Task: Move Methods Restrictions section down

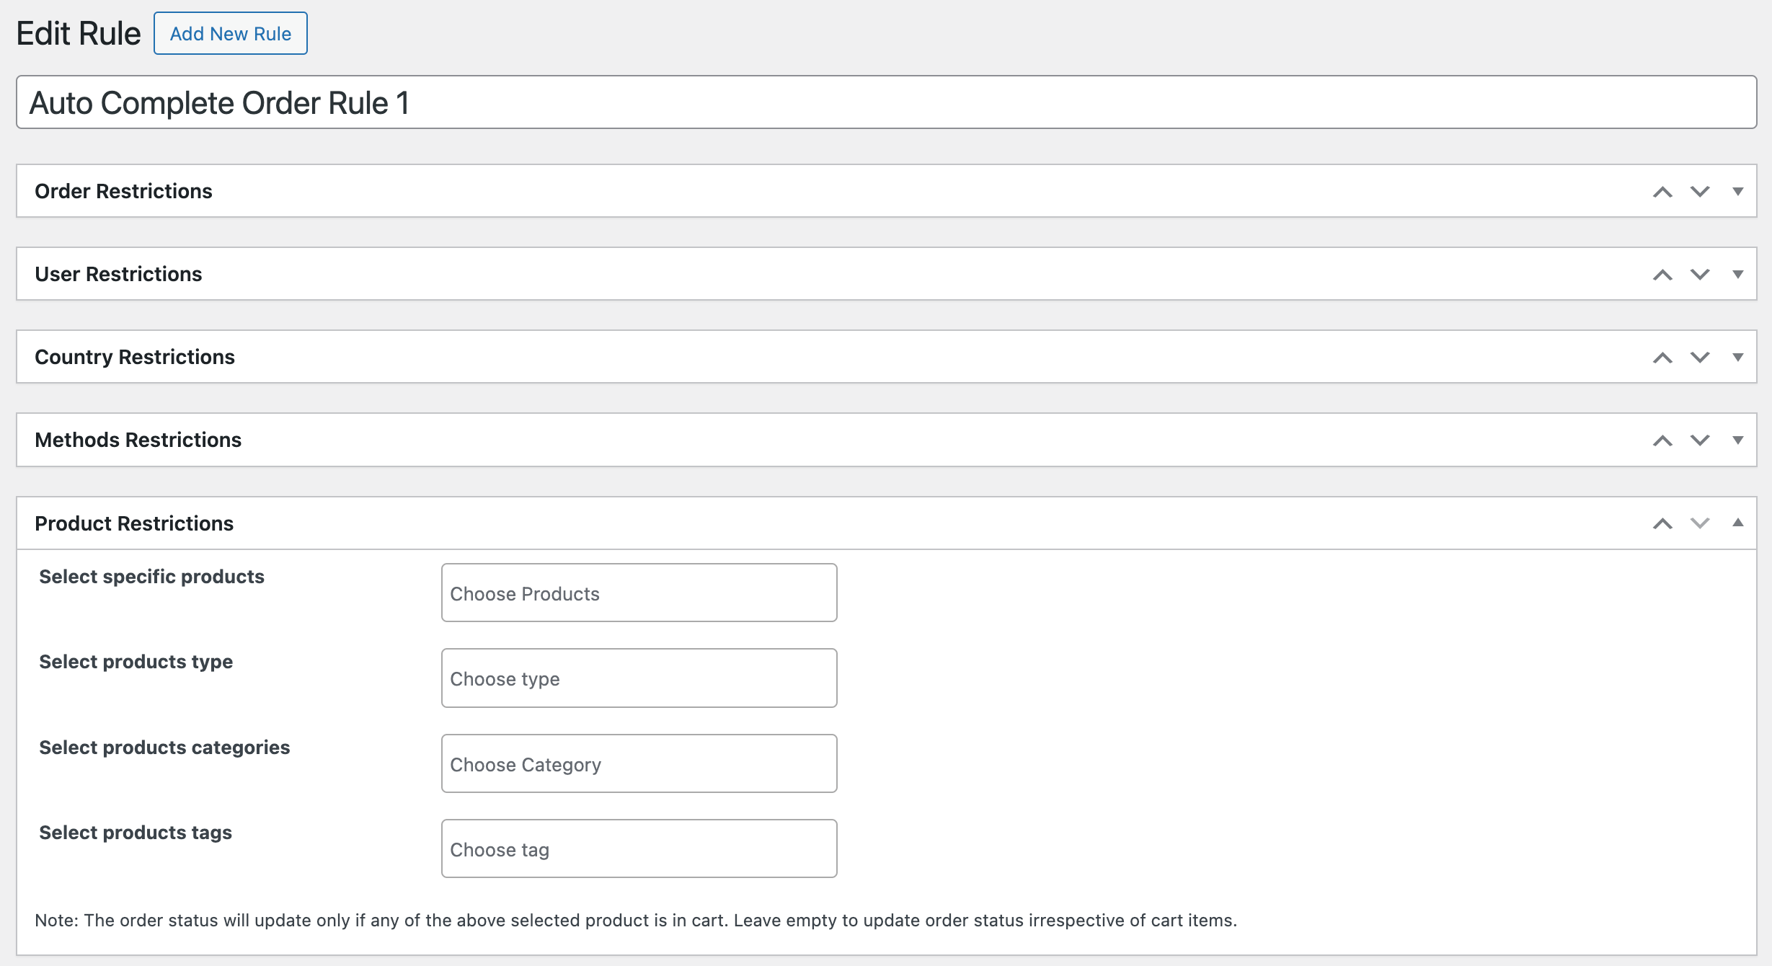Action: pyautogui.click(x=1699, y=440)
